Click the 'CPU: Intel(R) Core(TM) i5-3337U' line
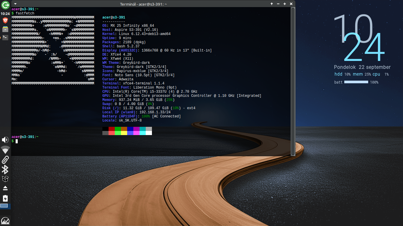Screen dimensions: 403x226 coord(150,92)
